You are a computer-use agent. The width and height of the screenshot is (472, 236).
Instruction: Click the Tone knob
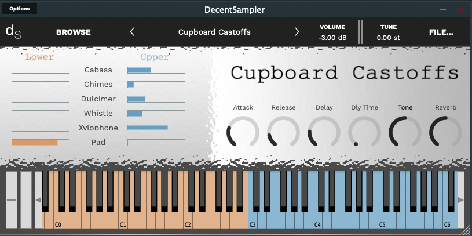405,132
